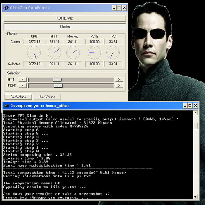Click the Memory clock dial gauge
This screenshot has height=205, width=205.
[x=73, y=53]
